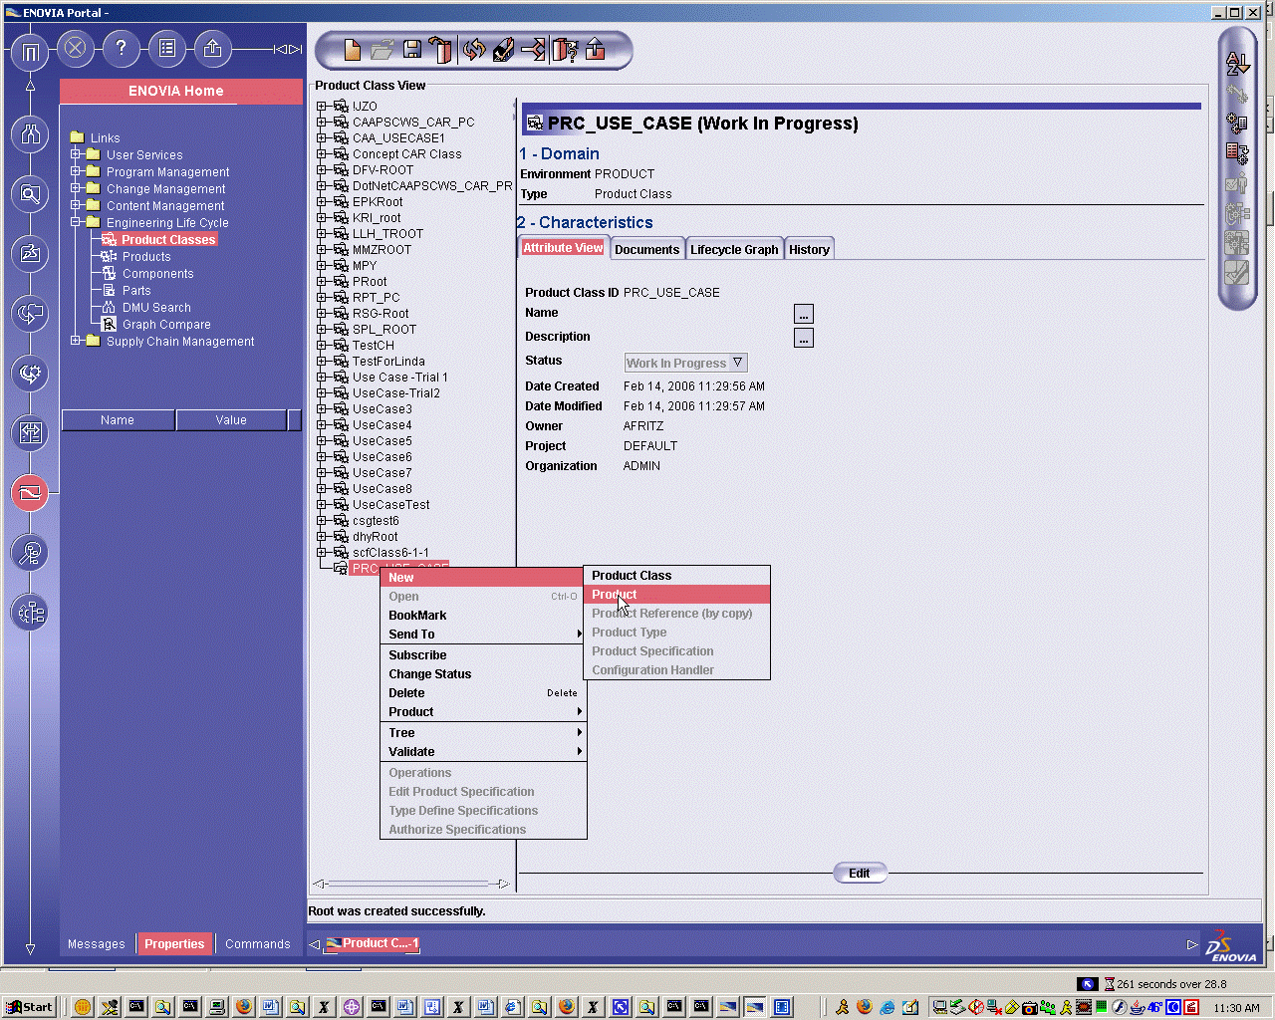Click the highlighted red sidebar circle icon

click(30, 492)
